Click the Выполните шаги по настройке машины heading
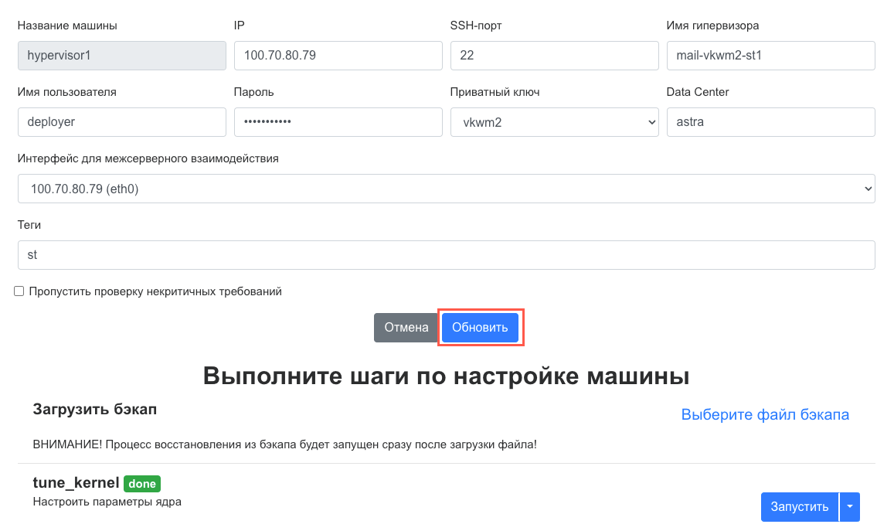The height and width of the screenshot is (531, 894). coord(446,376)
